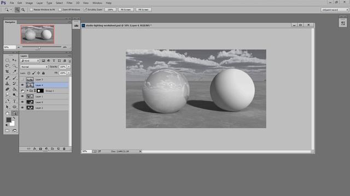Open document status bar arrow menu
Image resolution: width=350 pixels, height=196 pixels.
pyautogui.click(x=140, y=151)
